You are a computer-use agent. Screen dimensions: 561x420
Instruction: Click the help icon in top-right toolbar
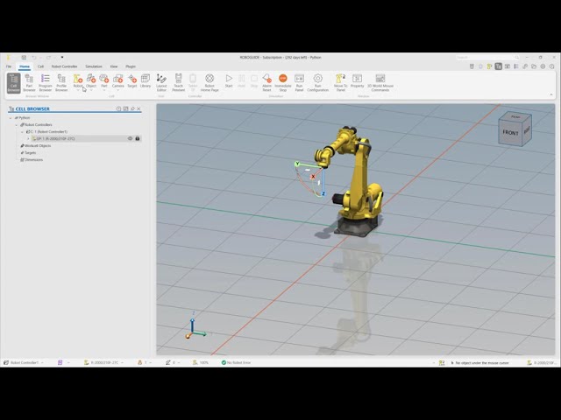(552, 66)
